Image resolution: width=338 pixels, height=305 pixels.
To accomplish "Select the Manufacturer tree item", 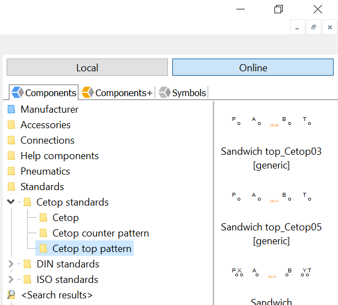I will tap(49, 109).
